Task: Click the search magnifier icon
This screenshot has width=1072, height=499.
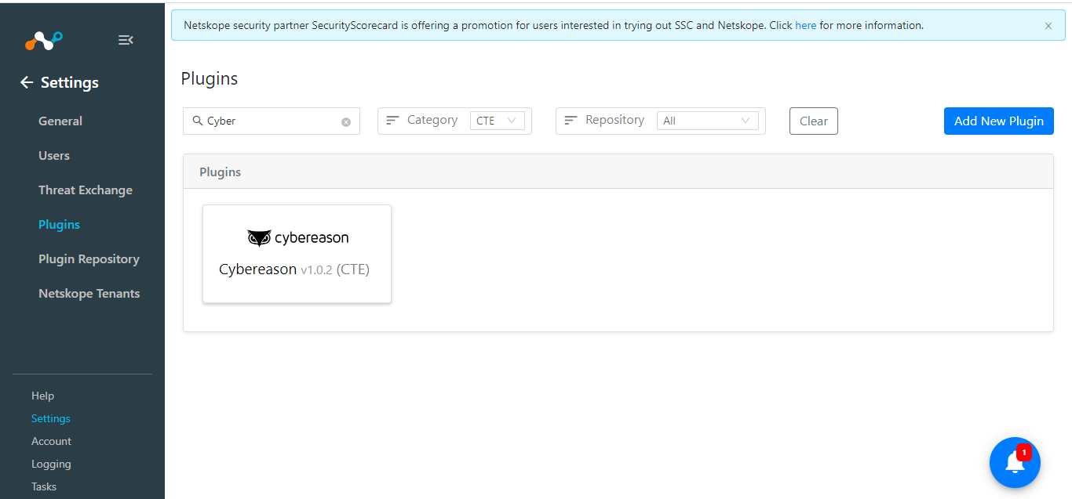Action: [198, 121]
